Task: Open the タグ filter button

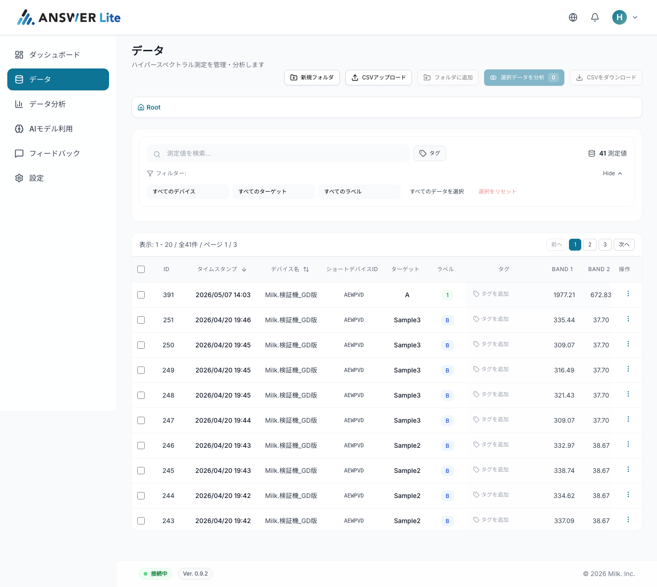Action: [430, 153]
